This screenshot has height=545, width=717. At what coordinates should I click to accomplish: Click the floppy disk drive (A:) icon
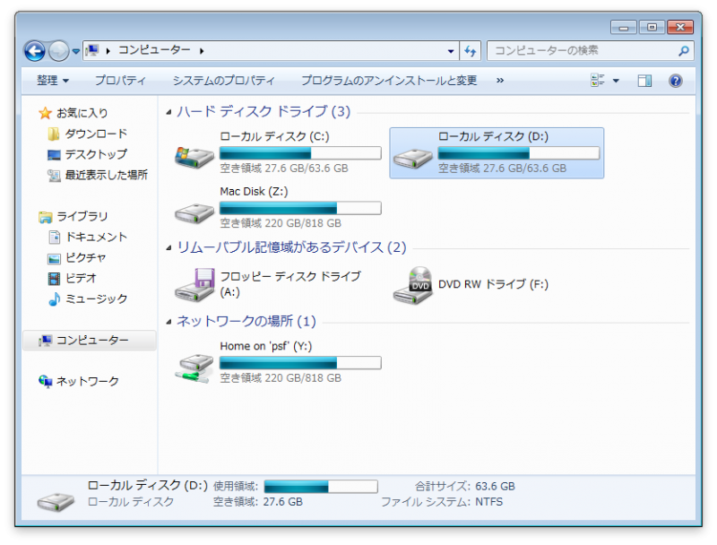click(x=194, y=285)
